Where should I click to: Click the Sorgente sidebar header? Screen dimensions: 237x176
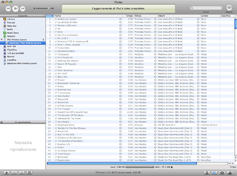tap(23, 16)
